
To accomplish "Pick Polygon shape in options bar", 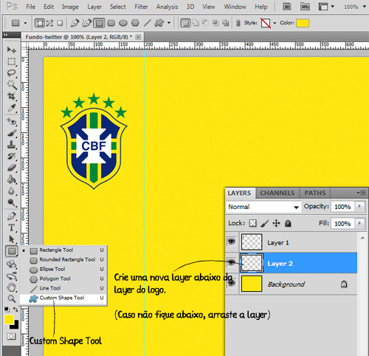I will pyautogui.click(x=135, y=23).
